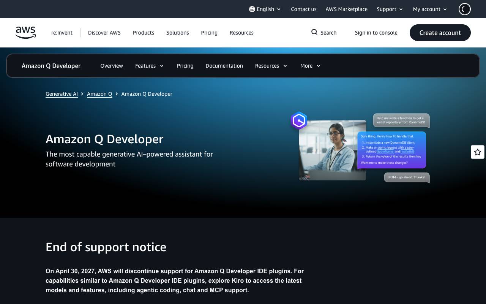Image resolution: width=486 pixels, height=304 pixels.
Task: Click the Amazon Q Developer bar title
Action: 51,66
